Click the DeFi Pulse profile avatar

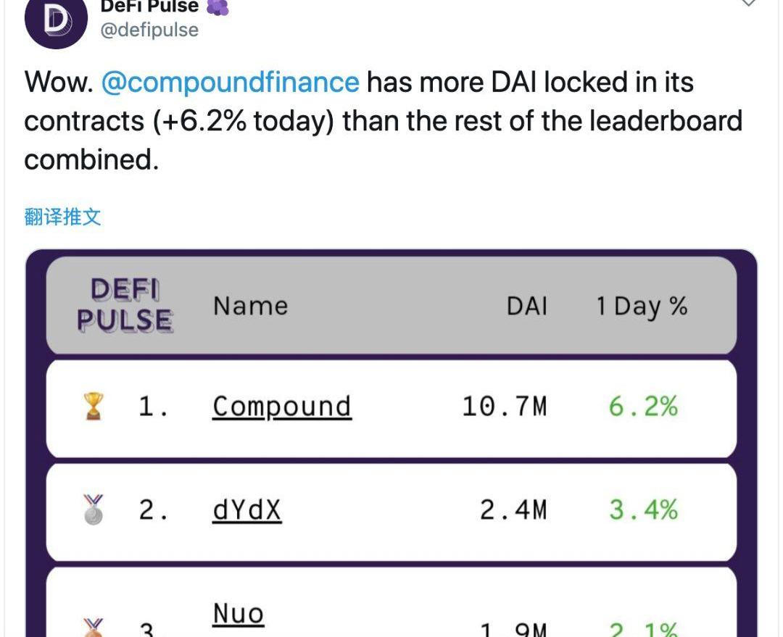[57, 21]
